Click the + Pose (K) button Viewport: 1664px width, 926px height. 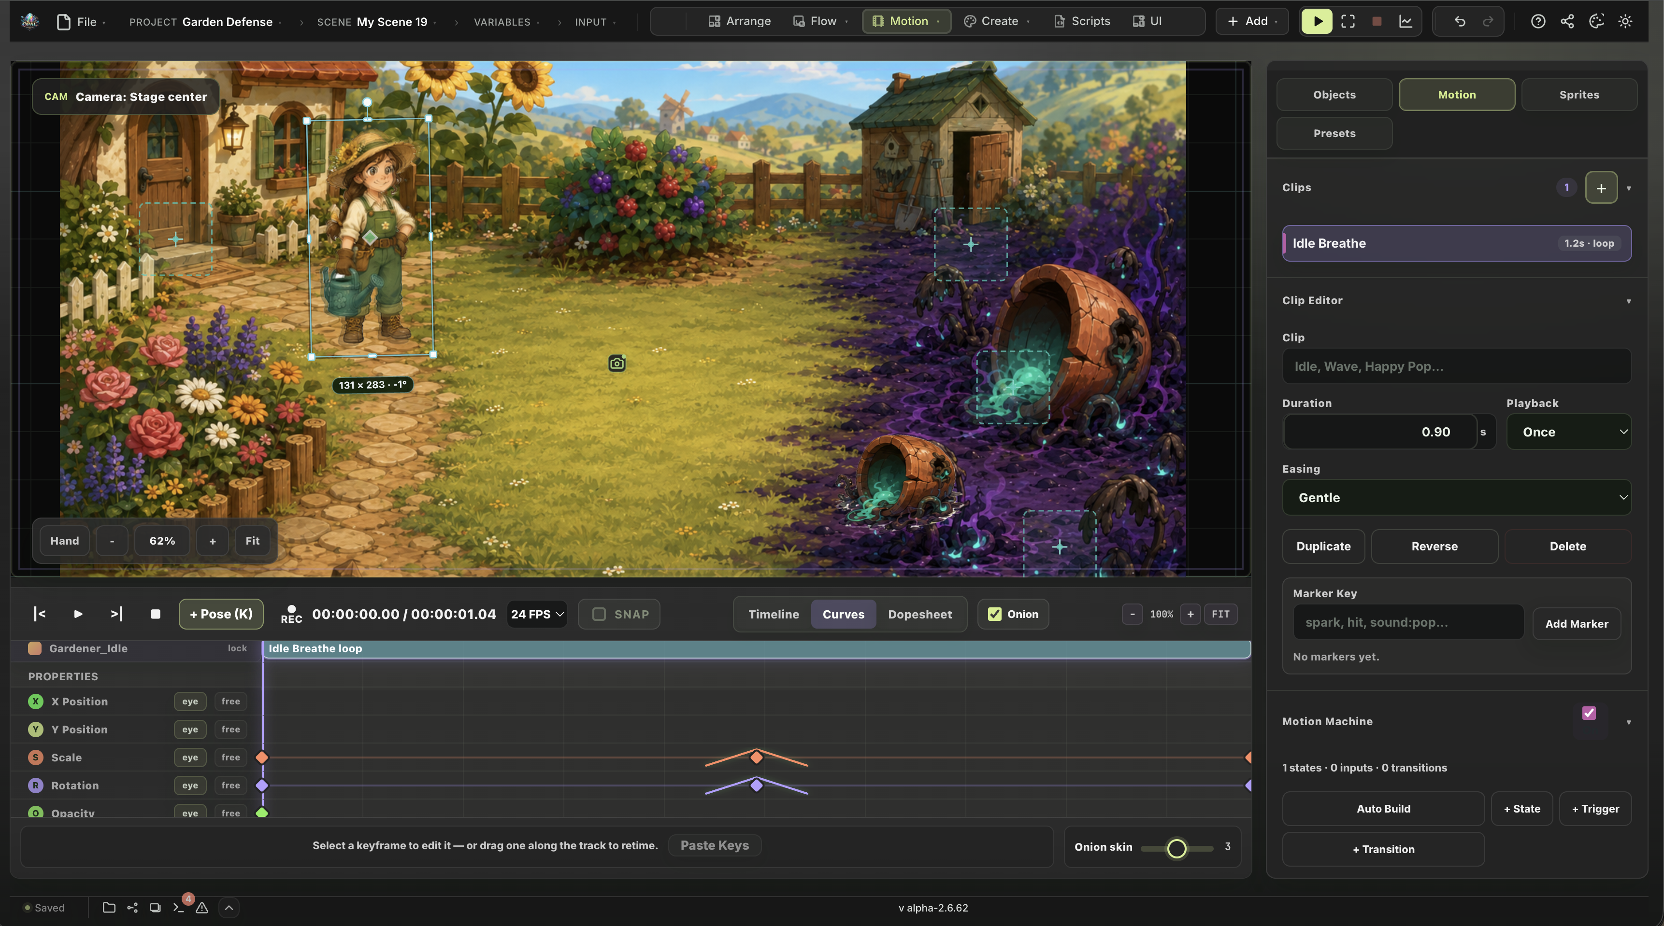click(x=221, y=614)
